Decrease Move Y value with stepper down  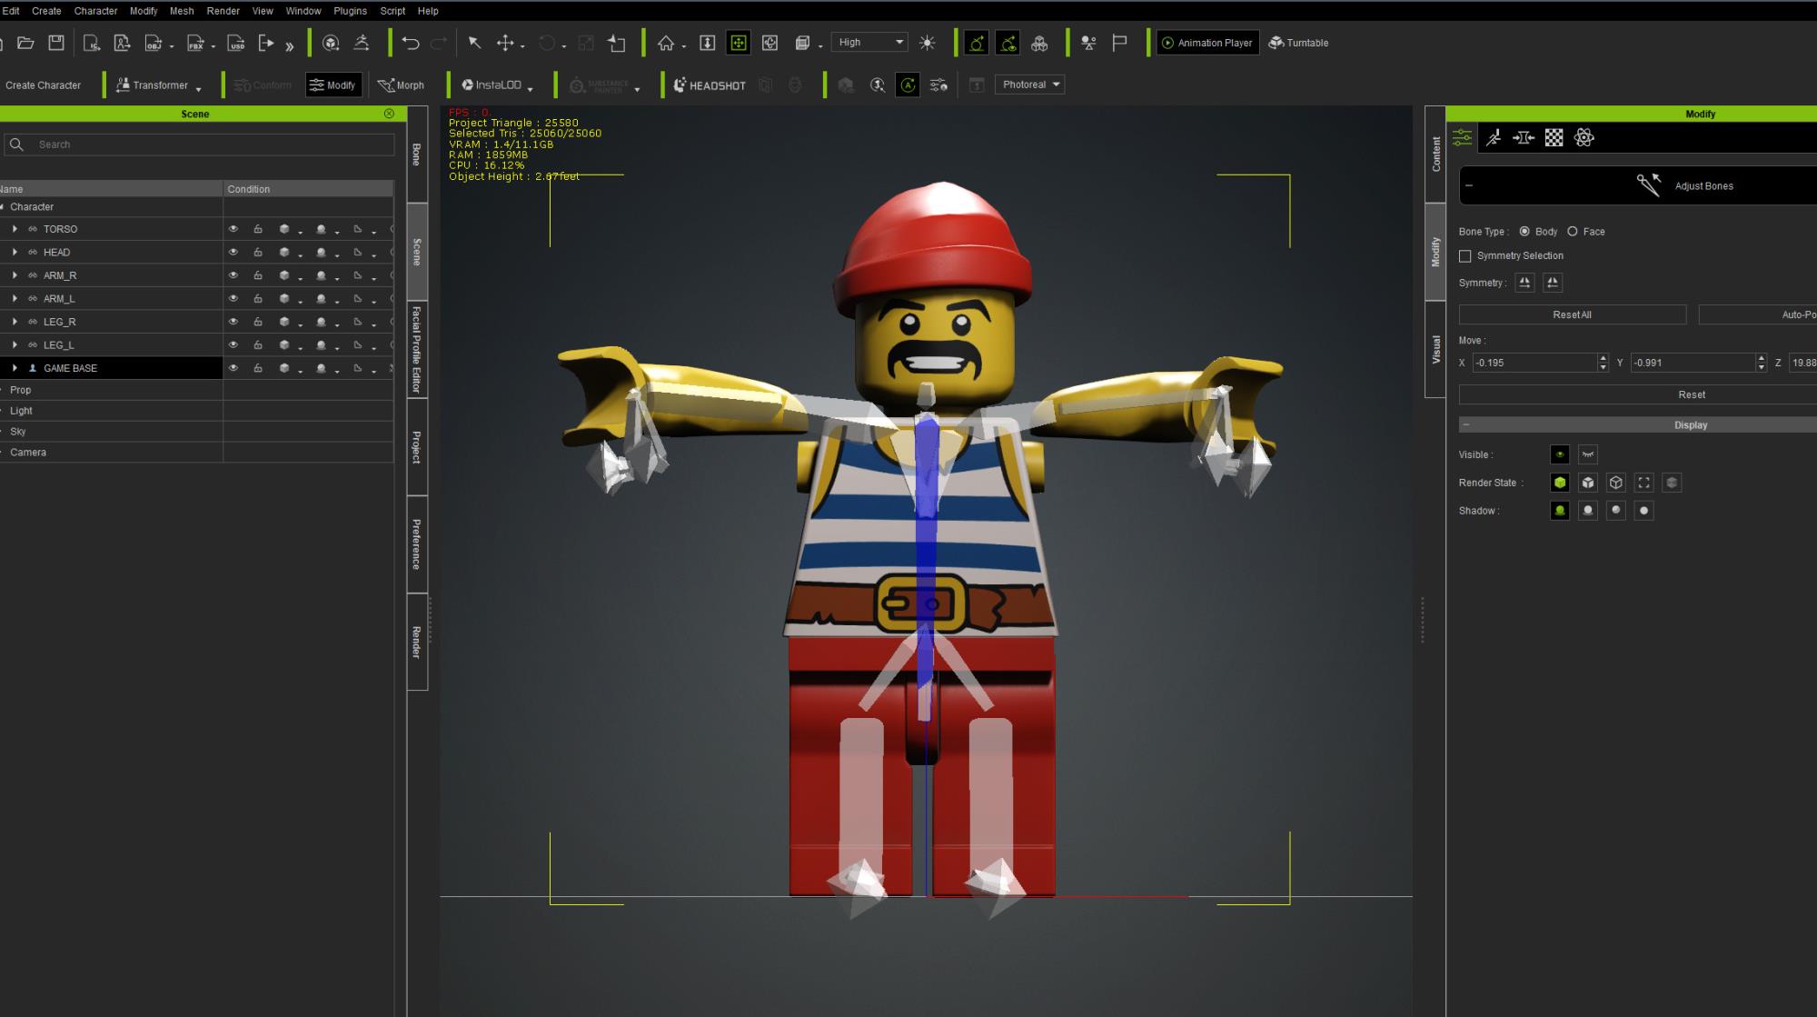coord(1761,367)
